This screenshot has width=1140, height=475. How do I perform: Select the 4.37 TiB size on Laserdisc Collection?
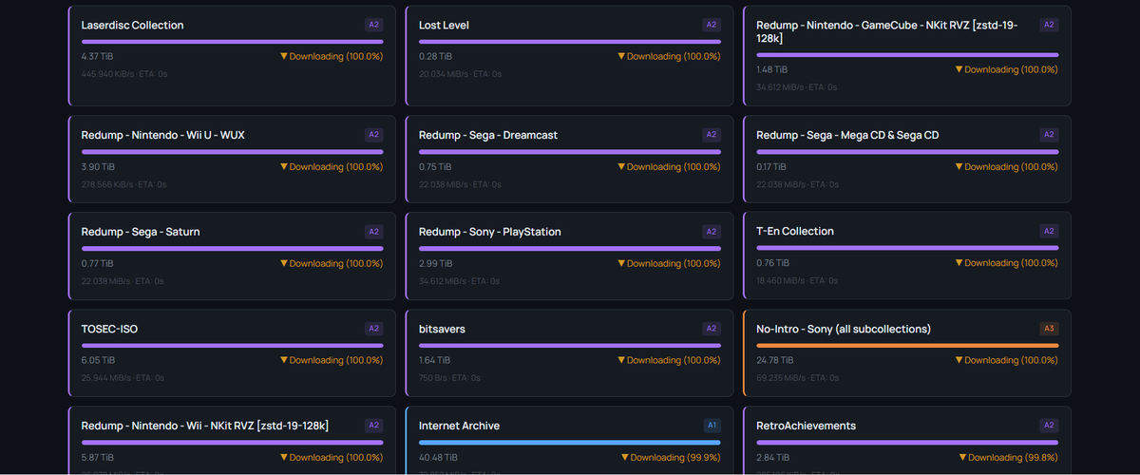(98, 57)
